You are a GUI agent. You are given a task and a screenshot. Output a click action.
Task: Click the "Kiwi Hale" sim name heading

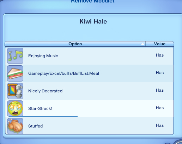point(93,21)
